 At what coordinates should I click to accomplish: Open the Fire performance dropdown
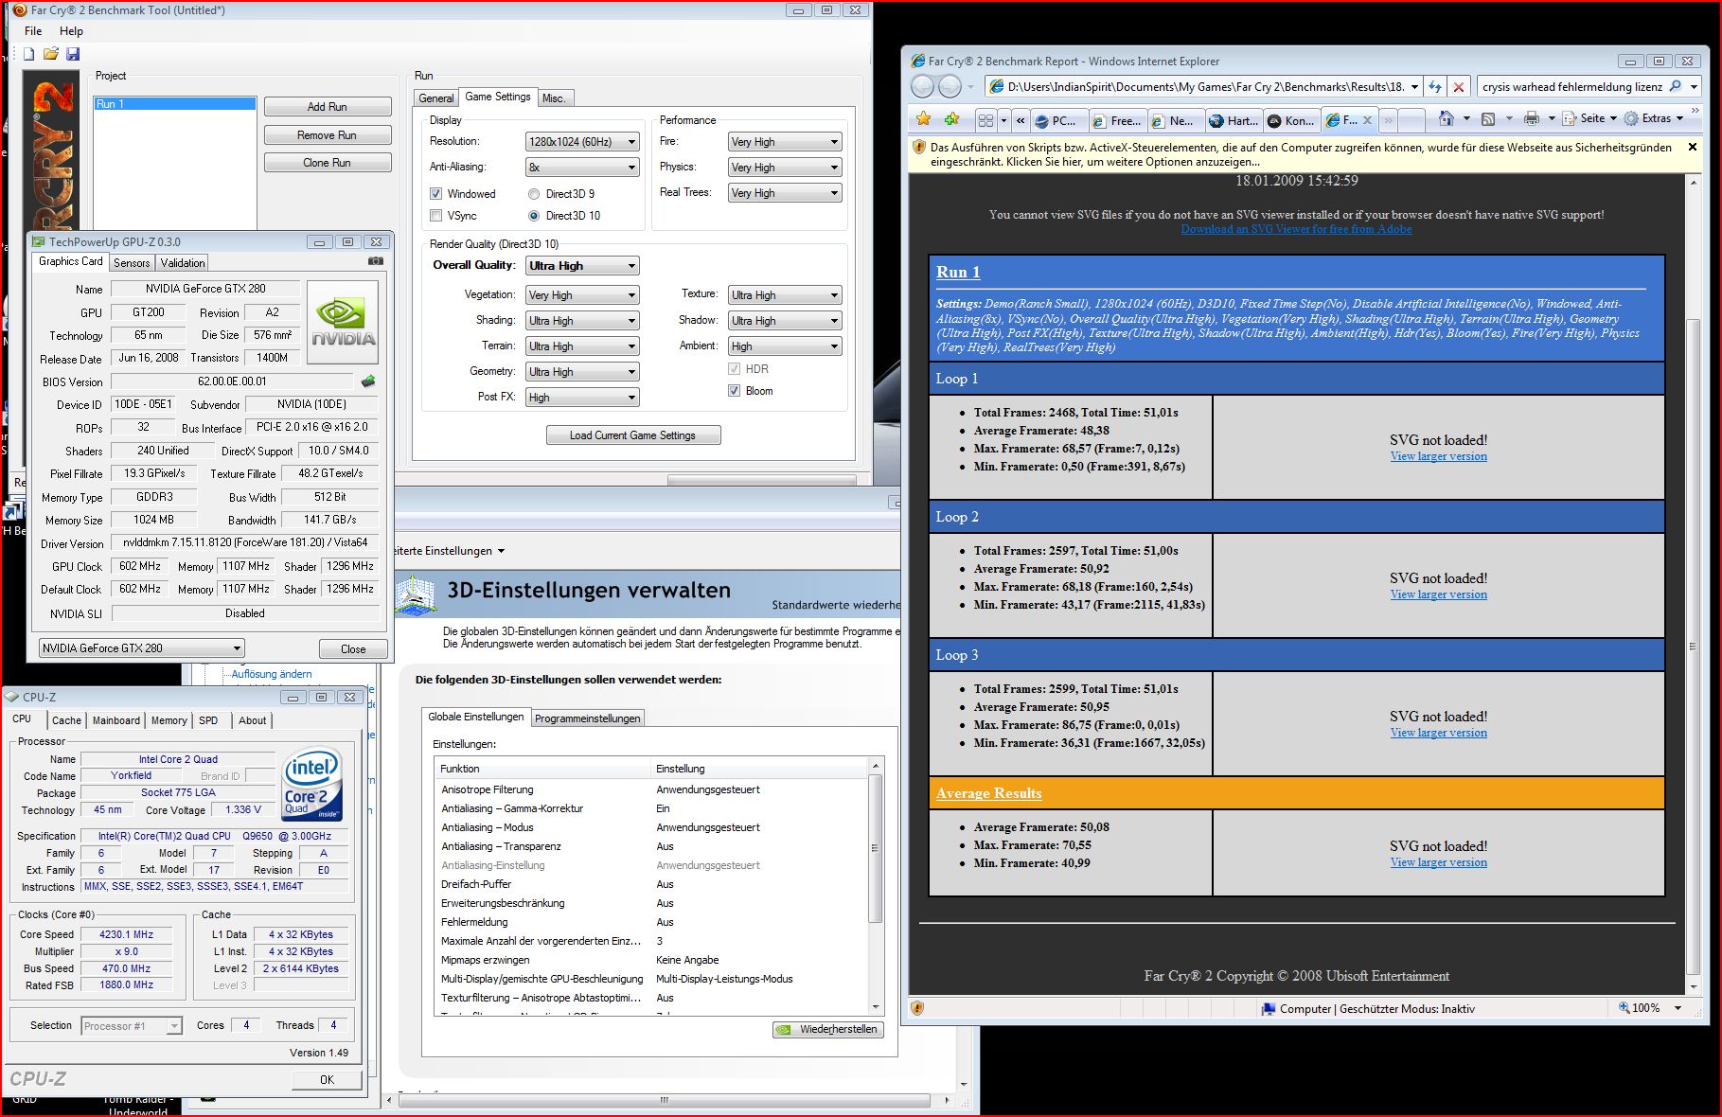(785, 142)
